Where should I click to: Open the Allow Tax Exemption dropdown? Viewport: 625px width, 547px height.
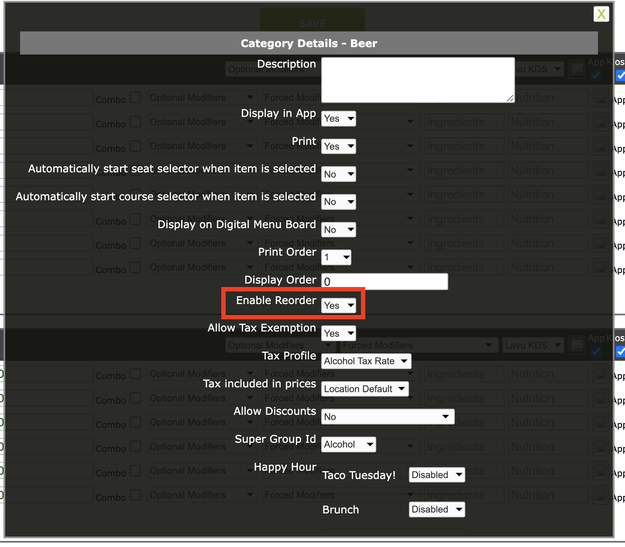pos(339,334)
